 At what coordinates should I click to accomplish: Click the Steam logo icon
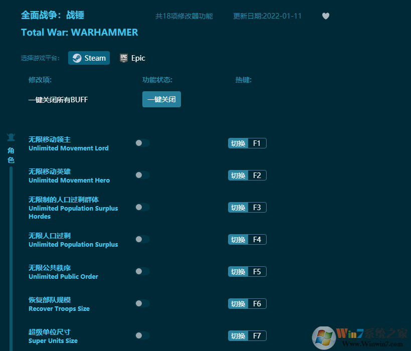click(x=77, y=58)
